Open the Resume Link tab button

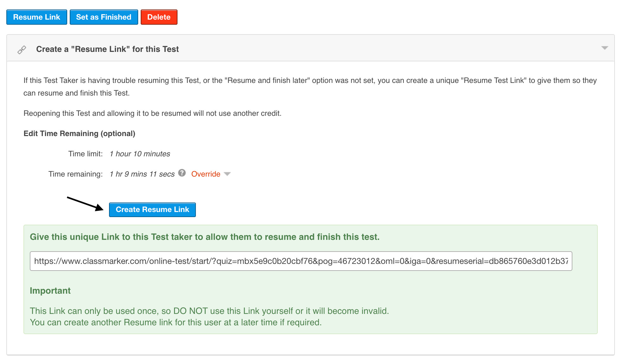click(37, 17)
